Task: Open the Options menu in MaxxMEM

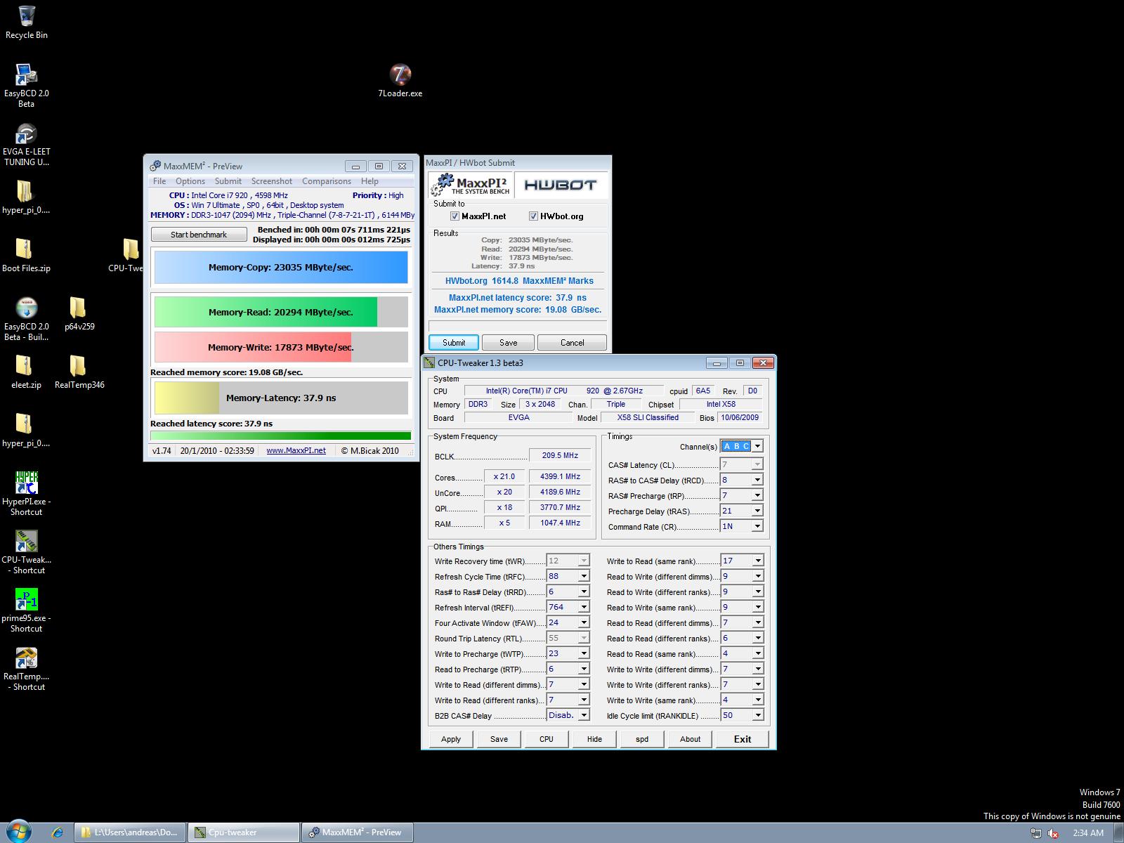Action: point(190,181)
